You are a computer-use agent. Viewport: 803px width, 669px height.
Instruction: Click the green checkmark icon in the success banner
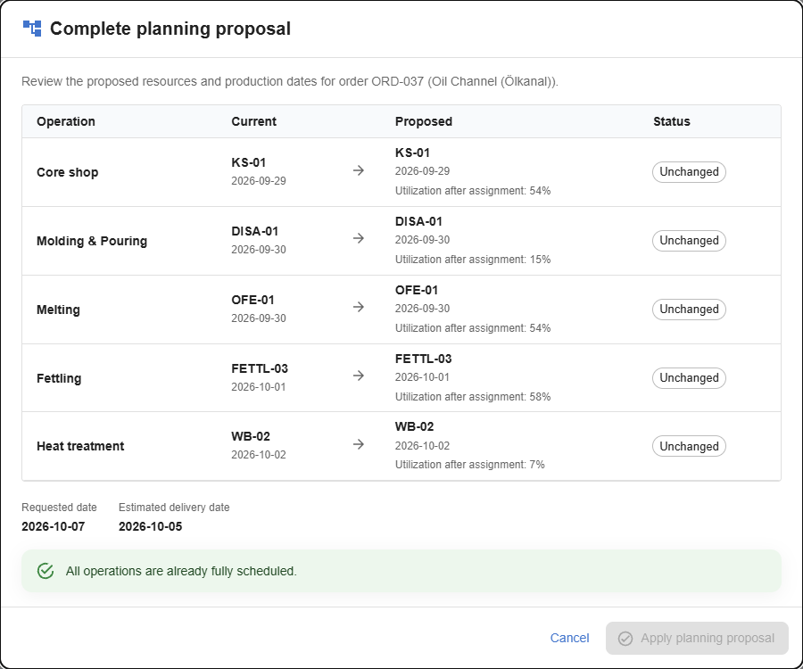(x=46, y=571)
